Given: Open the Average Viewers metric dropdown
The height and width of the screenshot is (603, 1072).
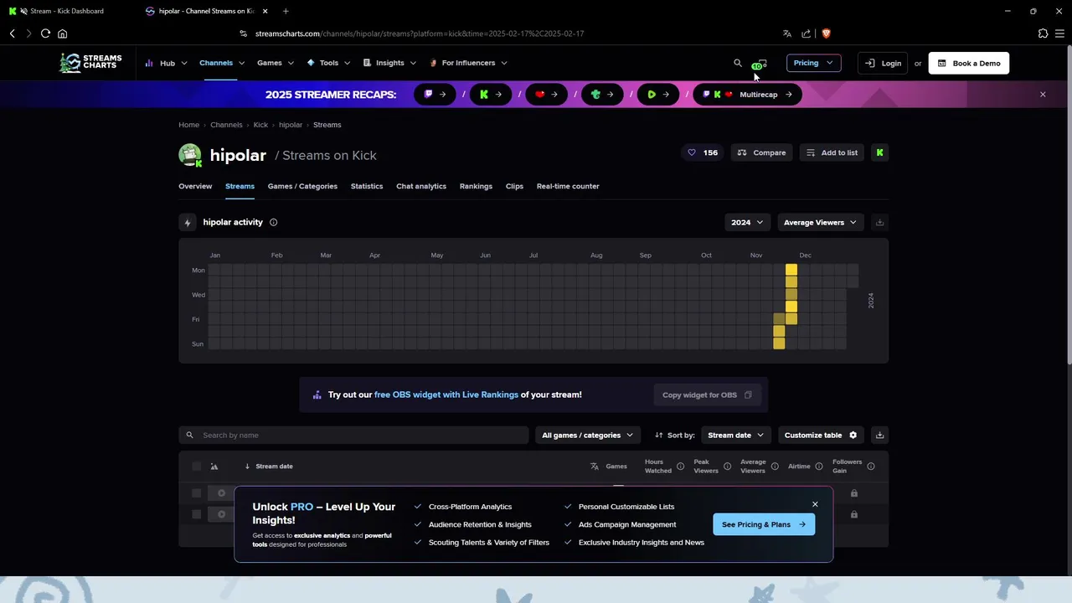Looking at the screenshot, I should 820,222.
